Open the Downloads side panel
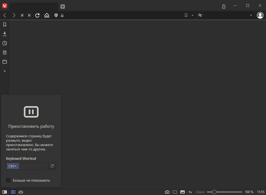The image size is (266, 195). [x=5, y=34]
